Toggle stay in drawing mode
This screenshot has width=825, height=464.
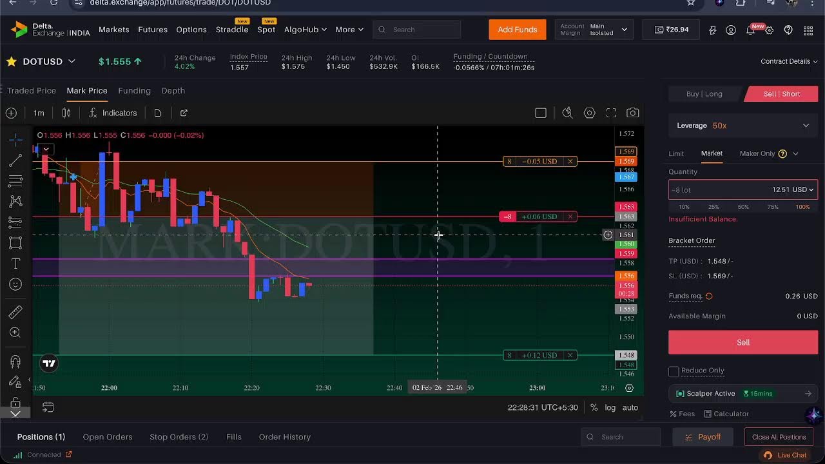(x=15, y=382)
